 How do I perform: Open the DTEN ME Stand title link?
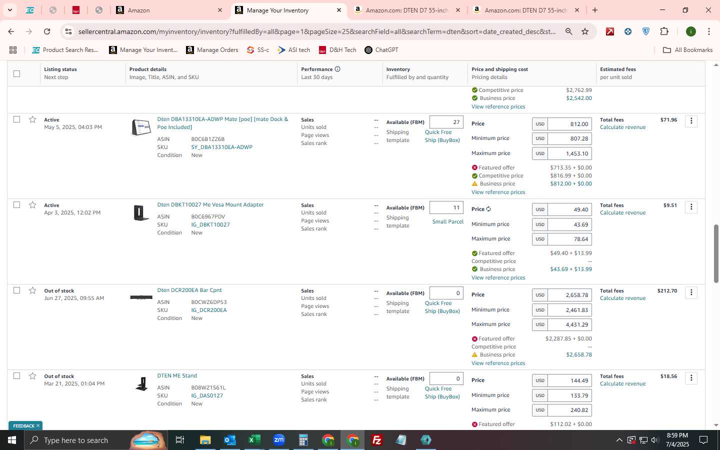(177, 375)
